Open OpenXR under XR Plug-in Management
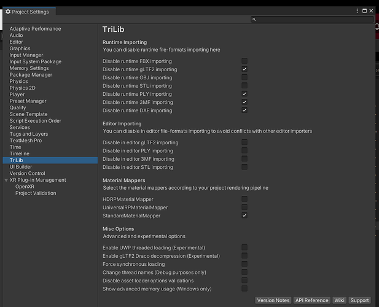The width and height of the screenshot is (379, 307). (25, 187)
